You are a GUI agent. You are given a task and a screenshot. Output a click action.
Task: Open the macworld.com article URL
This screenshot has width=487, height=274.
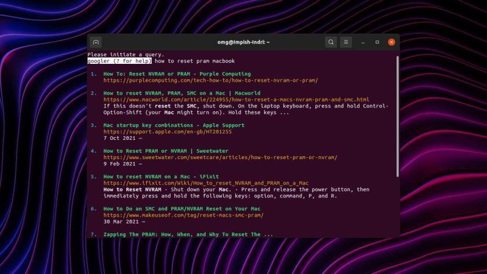237,99
